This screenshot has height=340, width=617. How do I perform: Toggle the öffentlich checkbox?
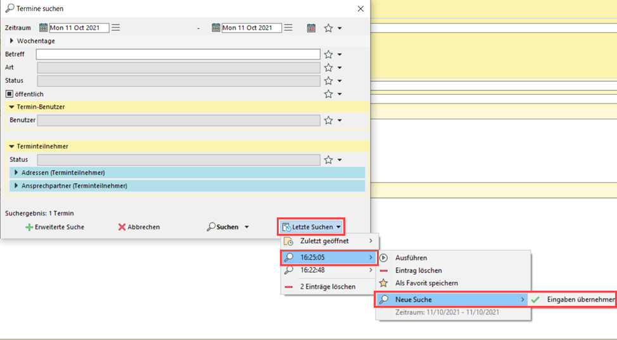pyautogui.click(x=9, y=94)
